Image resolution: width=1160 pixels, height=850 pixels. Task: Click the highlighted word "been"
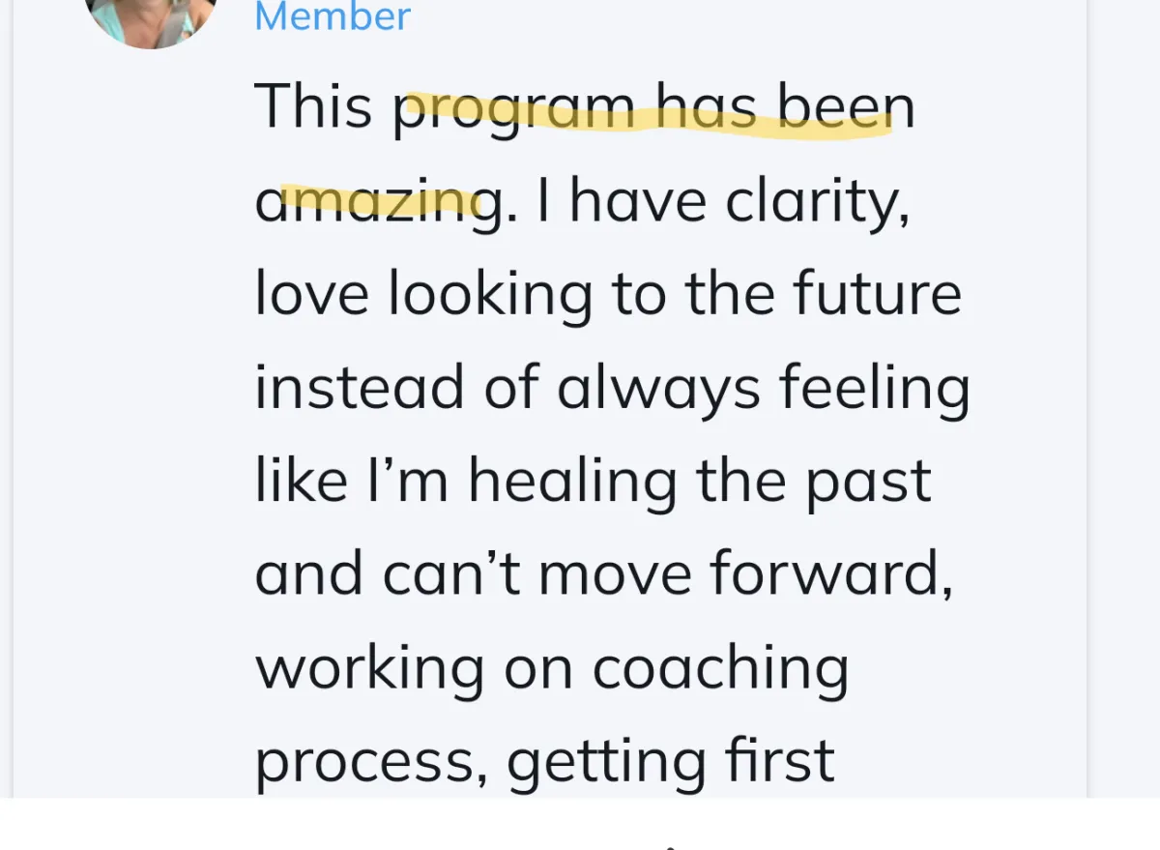846,108
